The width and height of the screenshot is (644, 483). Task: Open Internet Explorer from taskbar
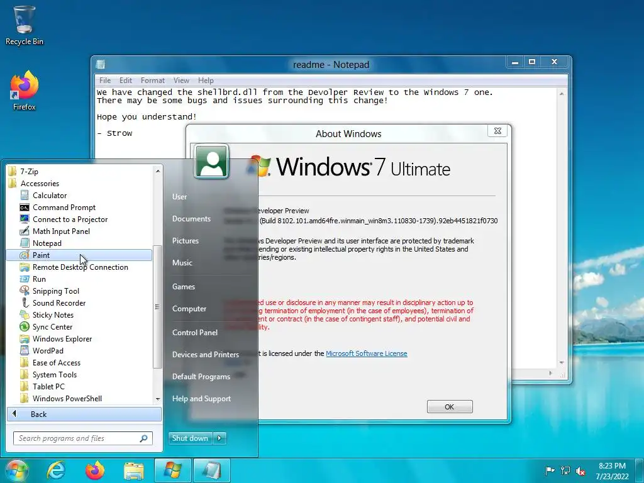click(56, 470)
